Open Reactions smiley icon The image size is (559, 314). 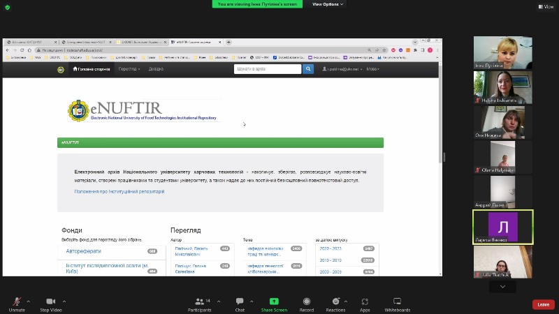pos(335,301)
